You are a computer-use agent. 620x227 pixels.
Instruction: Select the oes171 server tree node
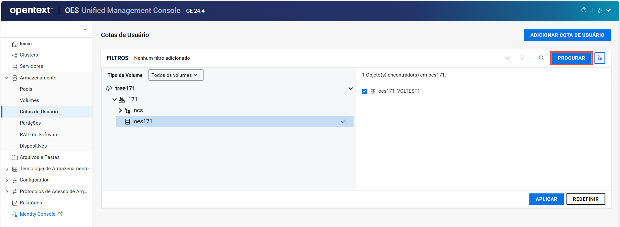click(143, 121)
